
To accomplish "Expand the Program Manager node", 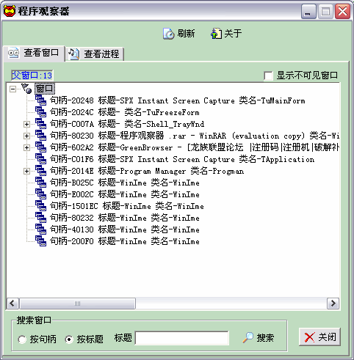I will (26, 171).
